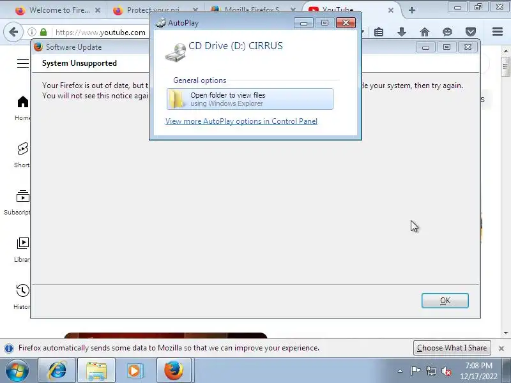The width and height of the screenshot is (511, 383).
Task: Open Windows Explorer from the taskbar
Action: point(96,371)
